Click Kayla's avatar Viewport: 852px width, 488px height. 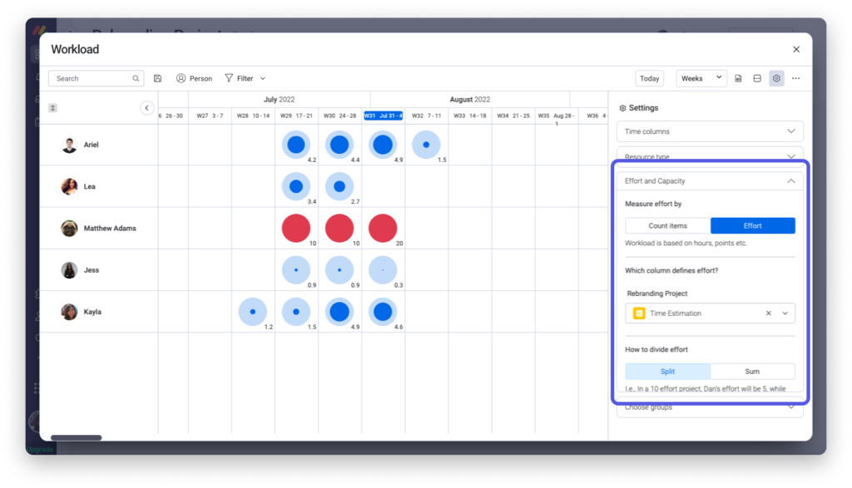[69, 312]
